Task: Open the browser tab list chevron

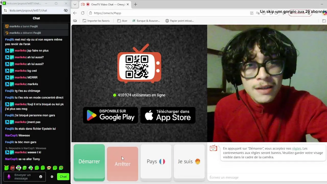Action: pyautogui.click(x=75, y=4)
